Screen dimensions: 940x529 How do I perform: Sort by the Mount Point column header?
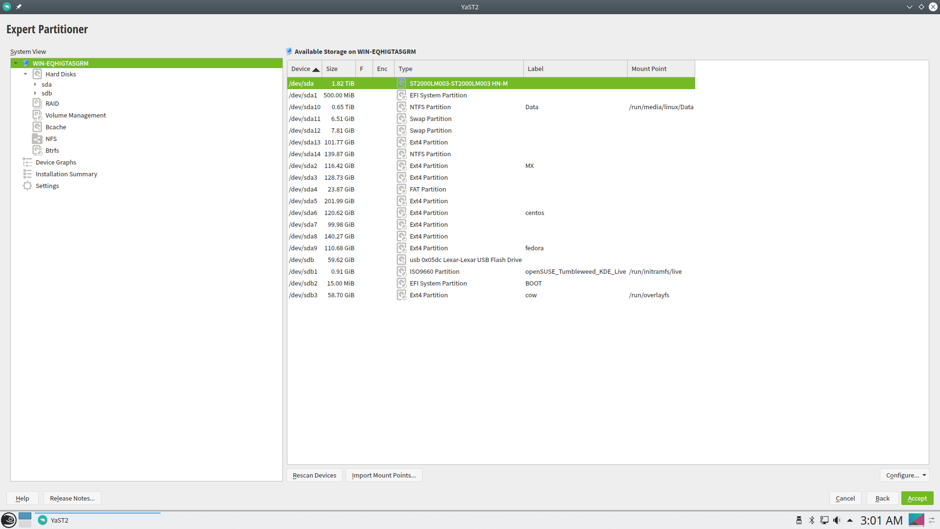click(660, 69)
